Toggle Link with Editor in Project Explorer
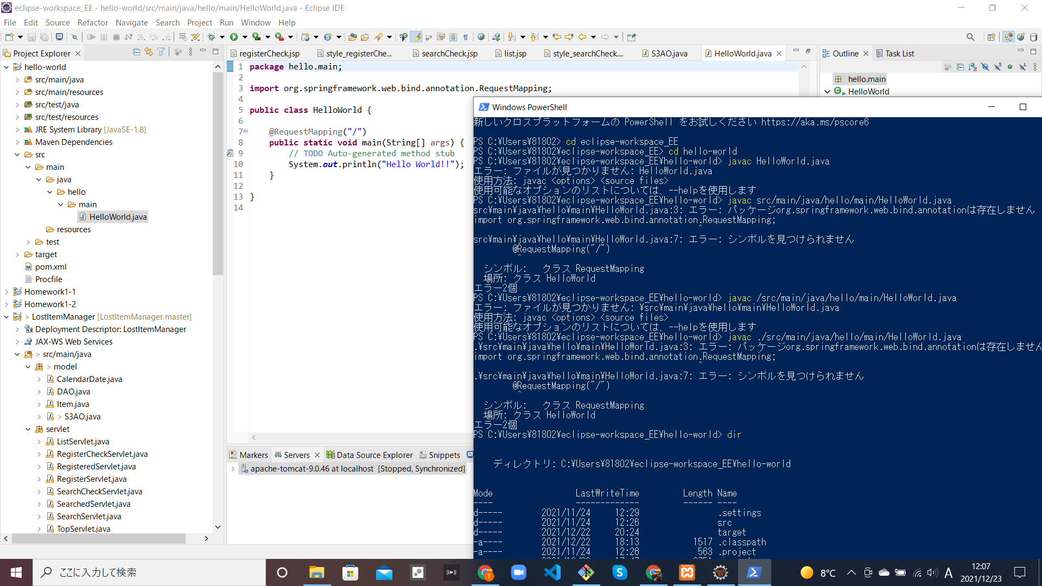This screenshot has height=586, width=1042. (x=149, y=52)
